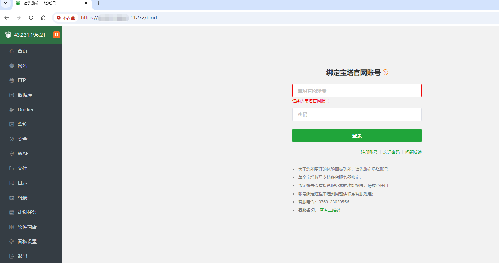The height and width of the screenshot is (263, 499).
Task: Open the 软件商店 menu item
Action: (31, 227)
